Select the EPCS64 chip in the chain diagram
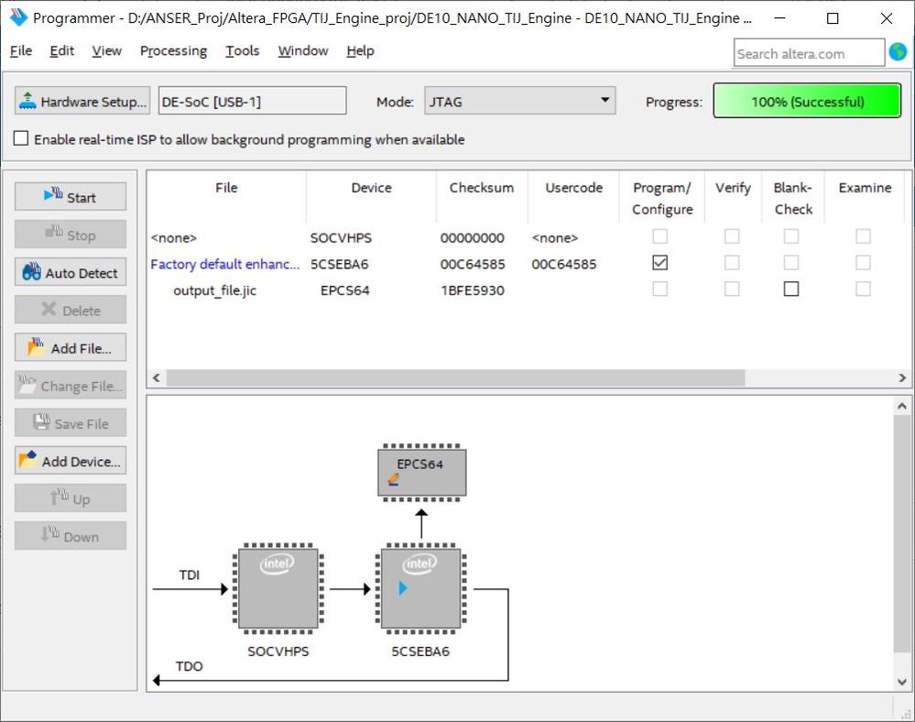The width and height of the screenshot is (915, 722). pos(422,472)
